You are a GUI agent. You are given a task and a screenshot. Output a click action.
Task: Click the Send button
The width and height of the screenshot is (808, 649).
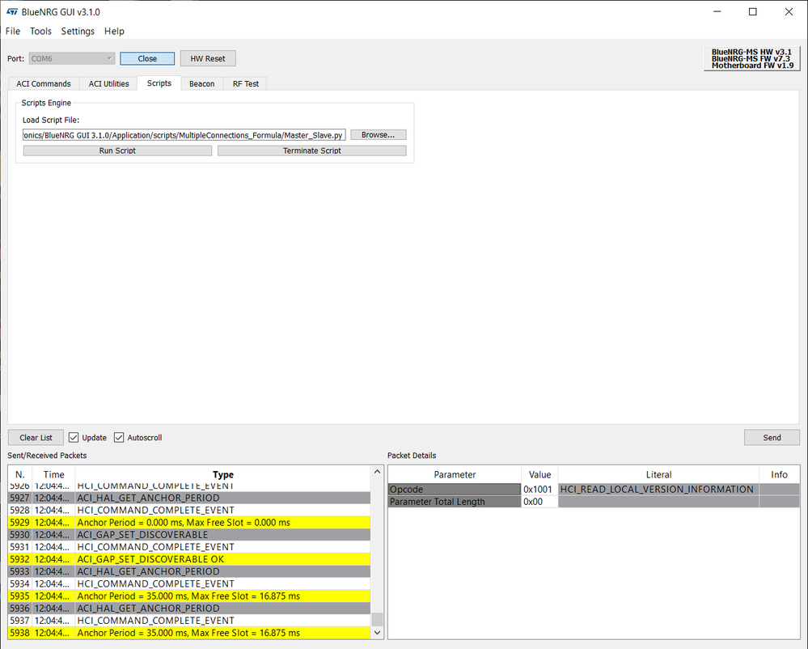[x=772, y=437]
